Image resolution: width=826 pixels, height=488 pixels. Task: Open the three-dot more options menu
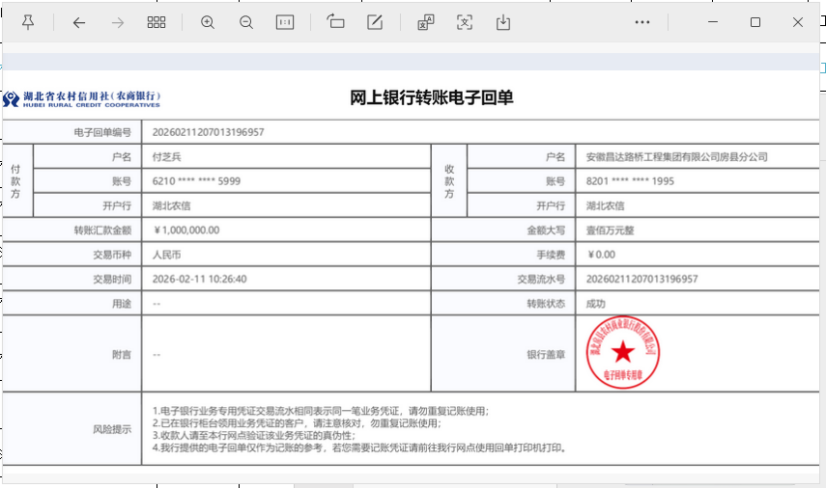(x=642, y=22)
